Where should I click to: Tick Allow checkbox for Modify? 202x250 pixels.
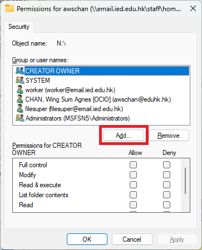(133, 174)
